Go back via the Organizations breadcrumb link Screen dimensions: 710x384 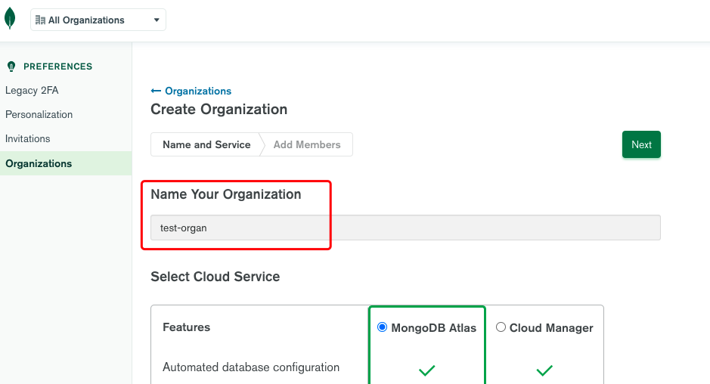click(x=198, y=91)
